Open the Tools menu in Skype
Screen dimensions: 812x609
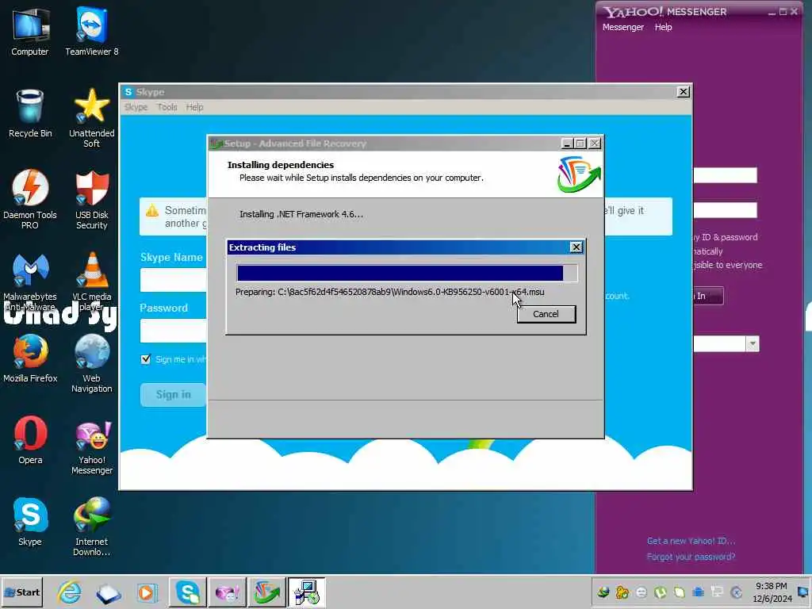167,107
